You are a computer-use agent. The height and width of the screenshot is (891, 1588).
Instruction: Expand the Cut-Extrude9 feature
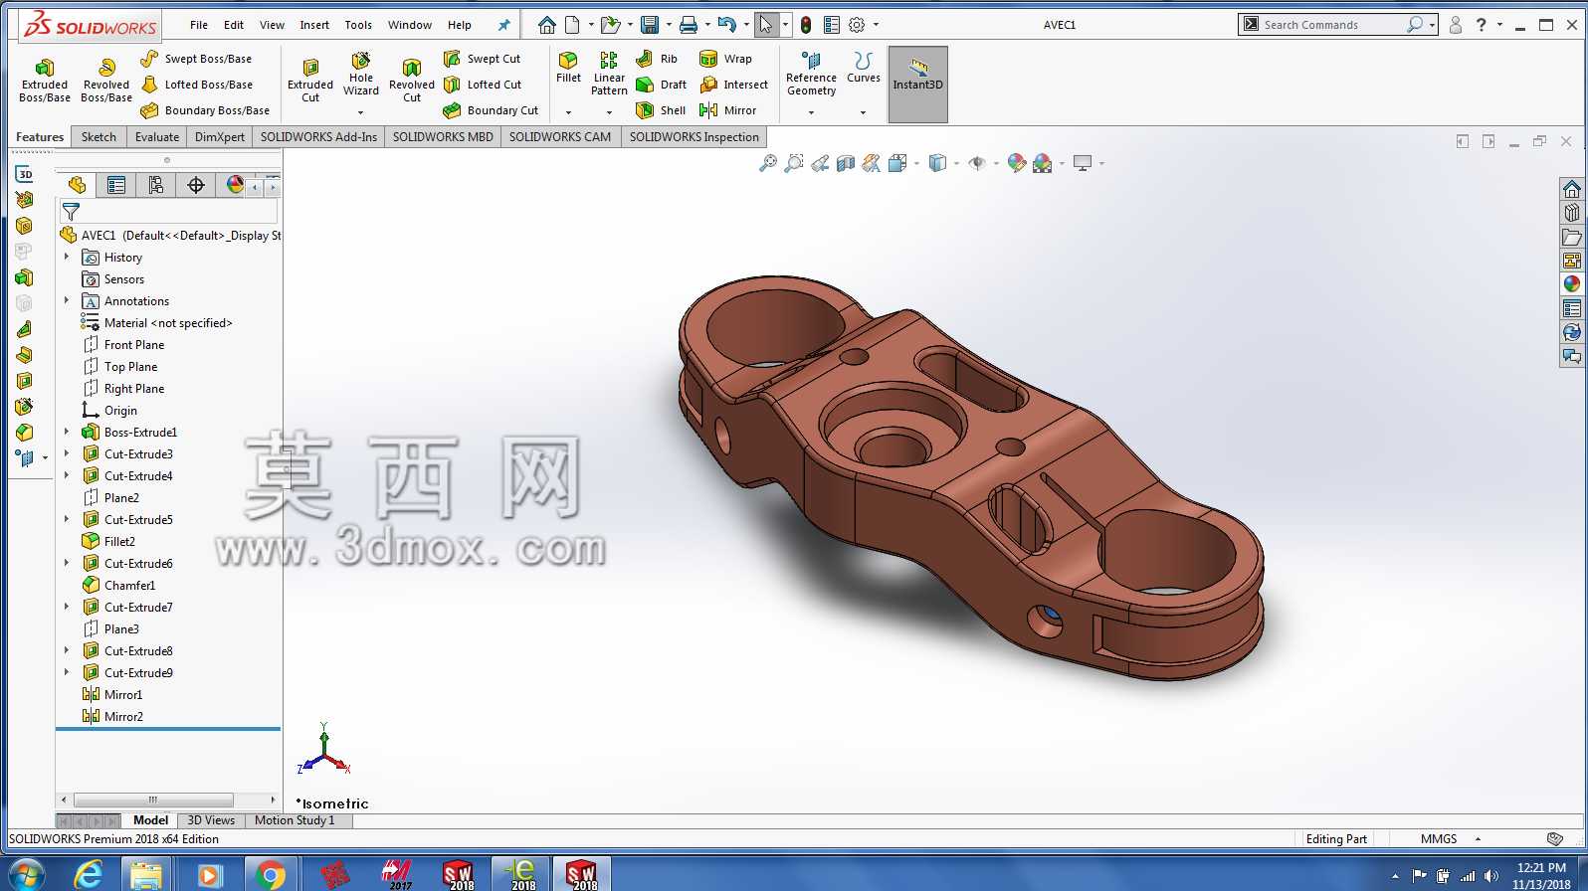[67, 672]
